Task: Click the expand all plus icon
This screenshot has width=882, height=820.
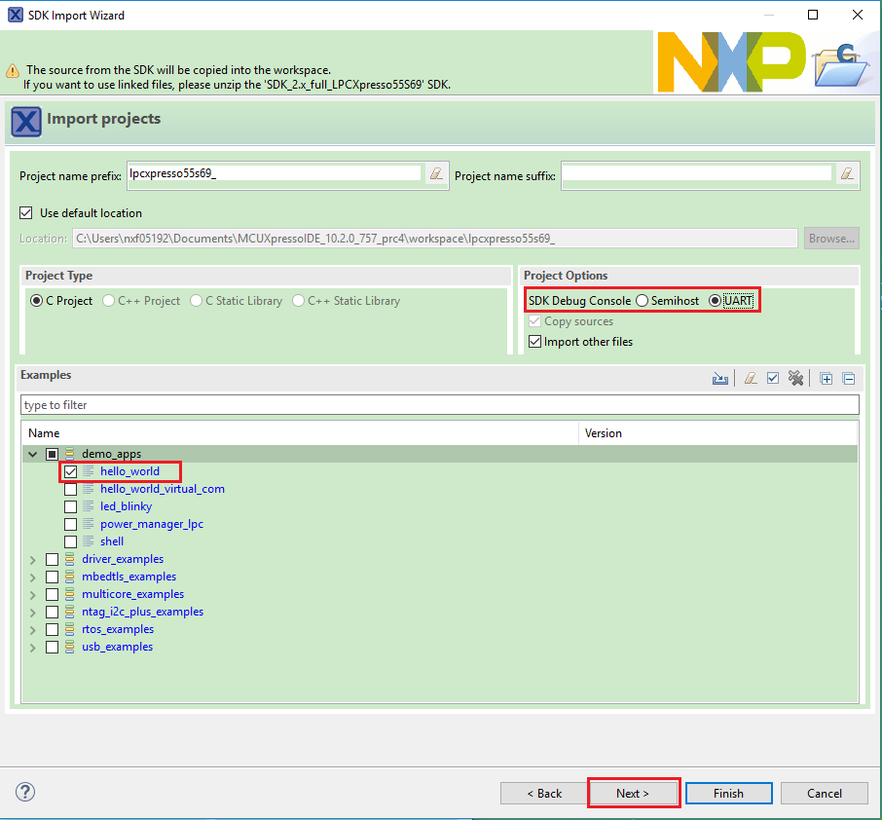Action: pyautogui.click(x=827, y=379)
